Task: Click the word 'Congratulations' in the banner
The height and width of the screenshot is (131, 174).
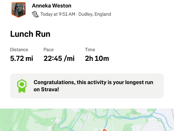Action: pyautogui.click(x=55, y=82)
